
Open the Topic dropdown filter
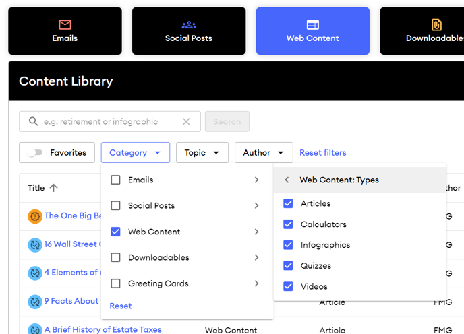[202, 153]
